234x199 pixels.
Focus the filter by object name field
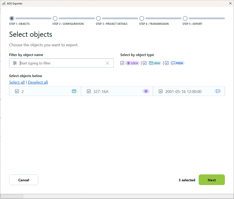(61, 63)
